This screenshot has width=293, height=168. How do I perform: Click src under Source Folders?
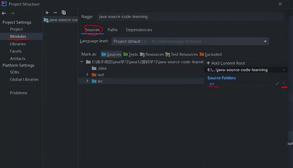212,84
